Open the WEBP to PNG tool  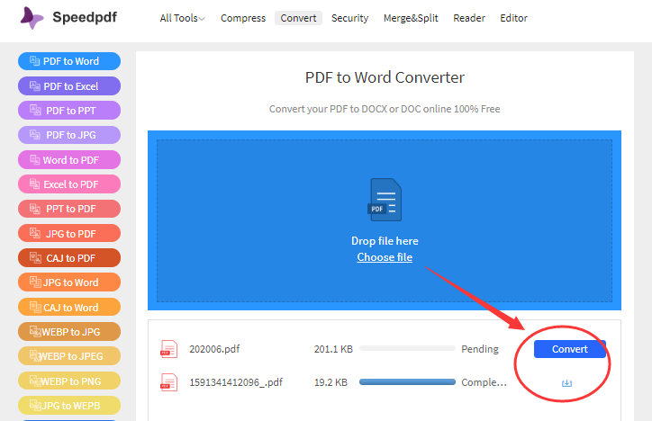tap(69, 381)
